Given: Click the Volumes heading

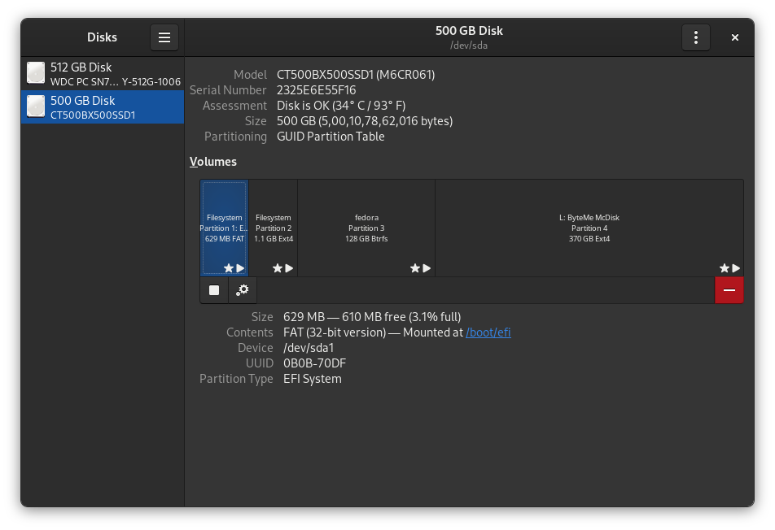Looking at the screenshot, I should coord(213,162).
